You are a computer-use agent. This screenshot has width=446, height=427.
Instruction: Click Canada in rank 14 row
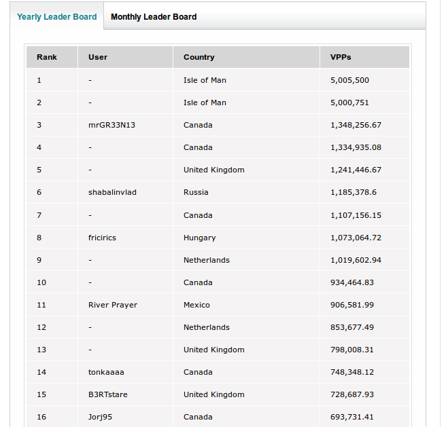pyautogui.click(x=198, y=372)
